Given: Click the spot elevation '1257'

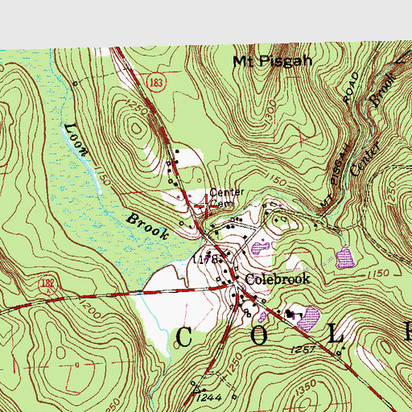Looking at the screenshot, I should point(303,349).
